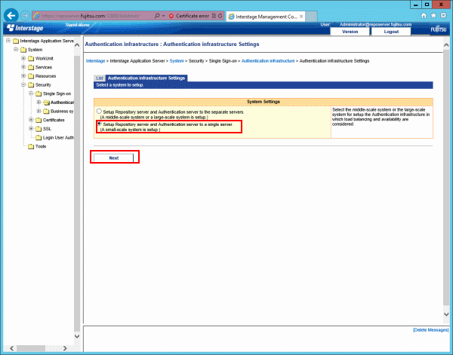Expand the Resources tree node
The image size is (453, 355).
pos(23,76)
